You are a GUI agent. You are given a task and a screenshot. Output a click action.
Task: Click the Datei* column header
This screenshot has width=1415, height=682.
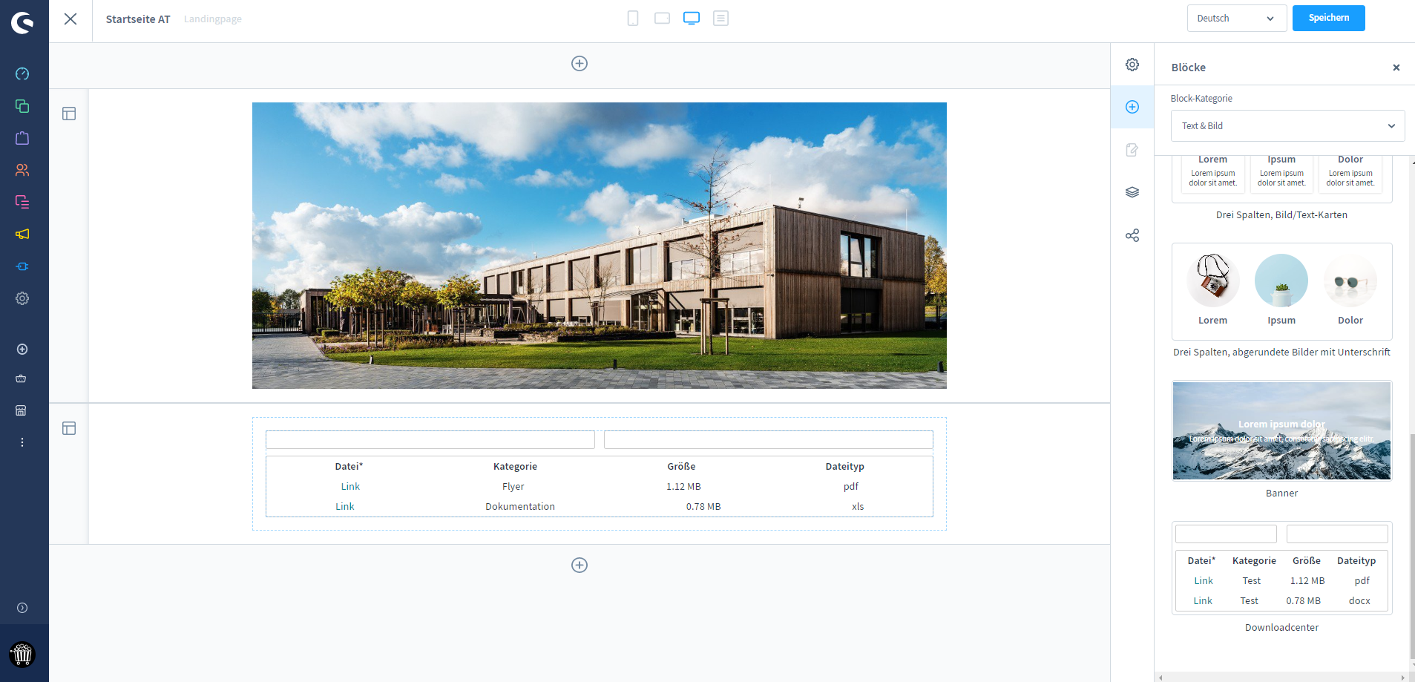click(x=349, y=467)
